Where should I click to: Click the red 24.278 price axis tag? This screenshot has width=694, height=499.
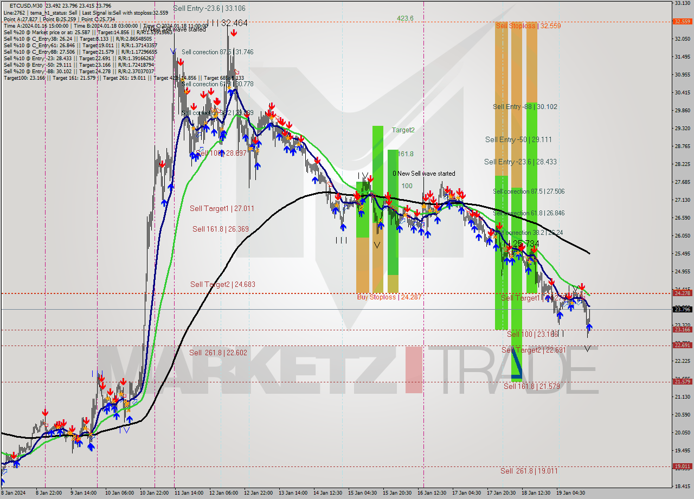(682, 293)
